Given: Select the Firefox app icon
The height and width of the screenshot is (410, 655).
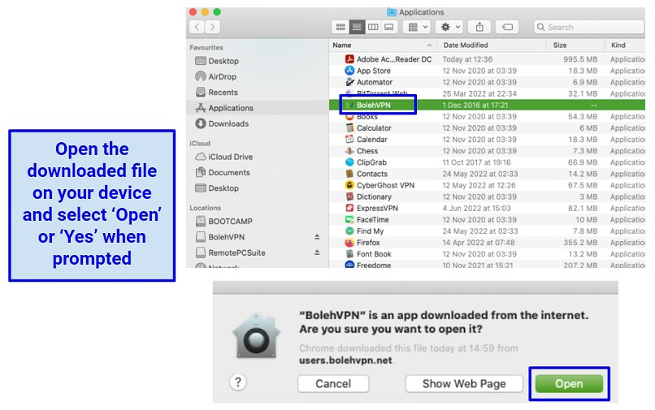Looking at the screenshot, I should pyautogui.click(x=349, y=243).
